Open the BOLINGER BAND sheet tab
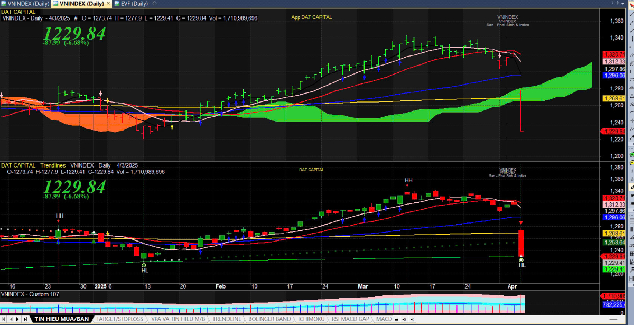 point(269,319)
